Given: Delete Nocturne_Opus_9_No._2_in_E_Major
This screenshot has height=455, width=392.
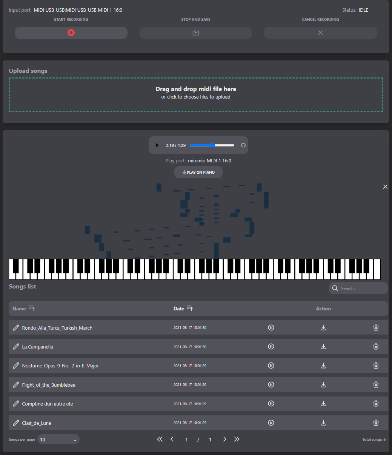Looking at the screenshot, I should coord(376,366).
